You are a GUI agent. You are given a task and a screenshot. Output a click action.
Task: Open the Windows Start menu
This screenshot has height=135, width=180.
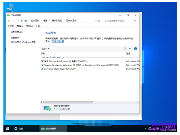(7, 129)
